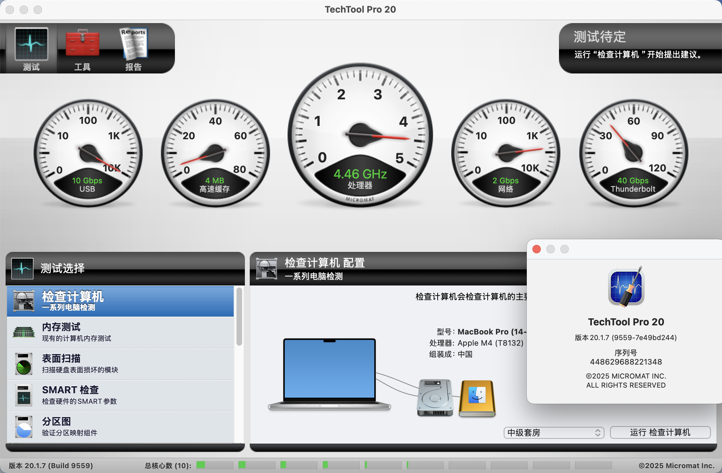Select the 分区图 partition map row

tap(120, 427)
